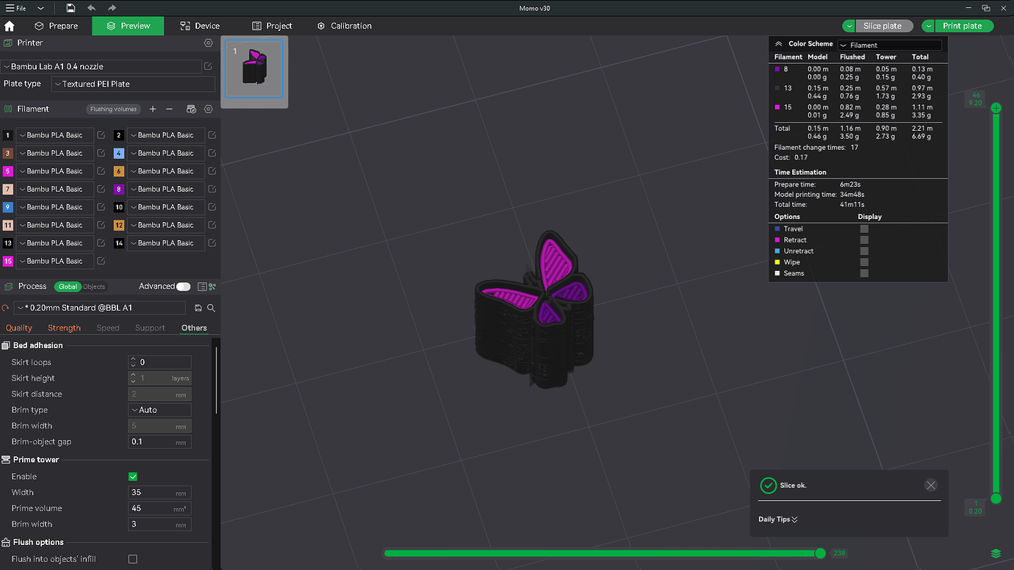
Task: Uncheck Prime tower Enable checkbox
Action: click(x=133, y=477)
